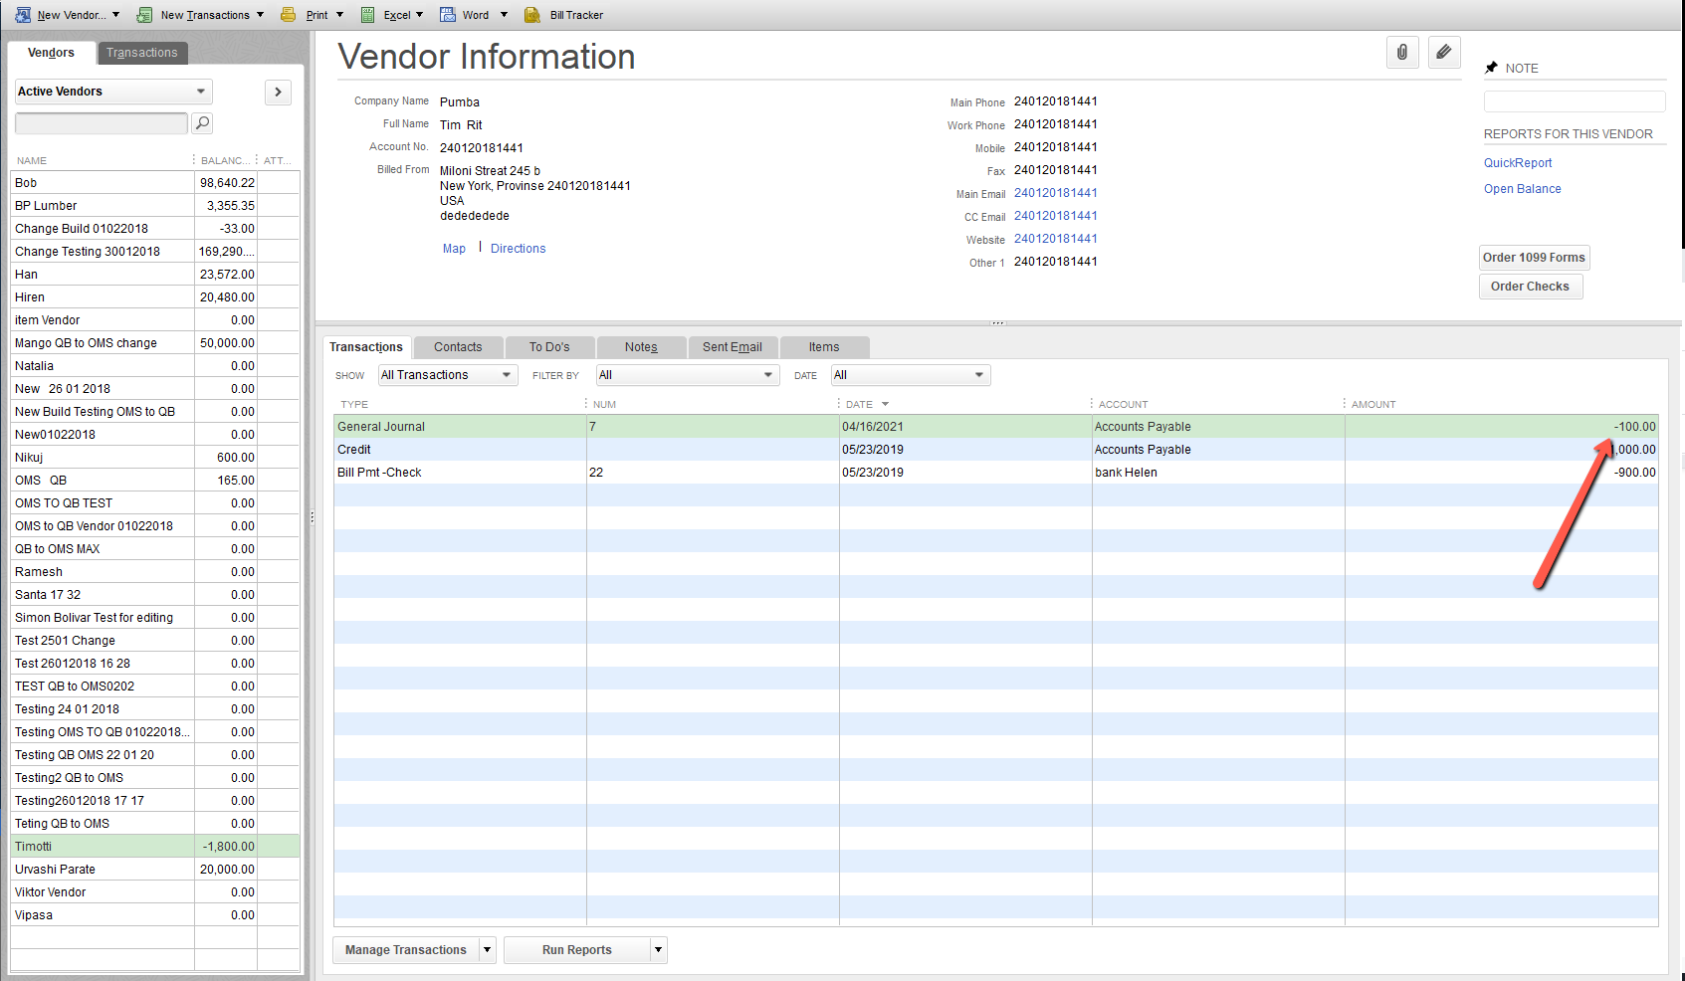Click the Excel export icon
1685x981 pixels.
point(368,15)
